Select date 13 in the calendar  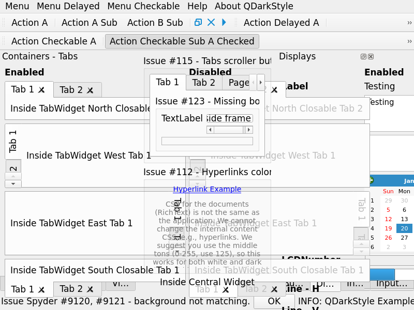(404, 219)
